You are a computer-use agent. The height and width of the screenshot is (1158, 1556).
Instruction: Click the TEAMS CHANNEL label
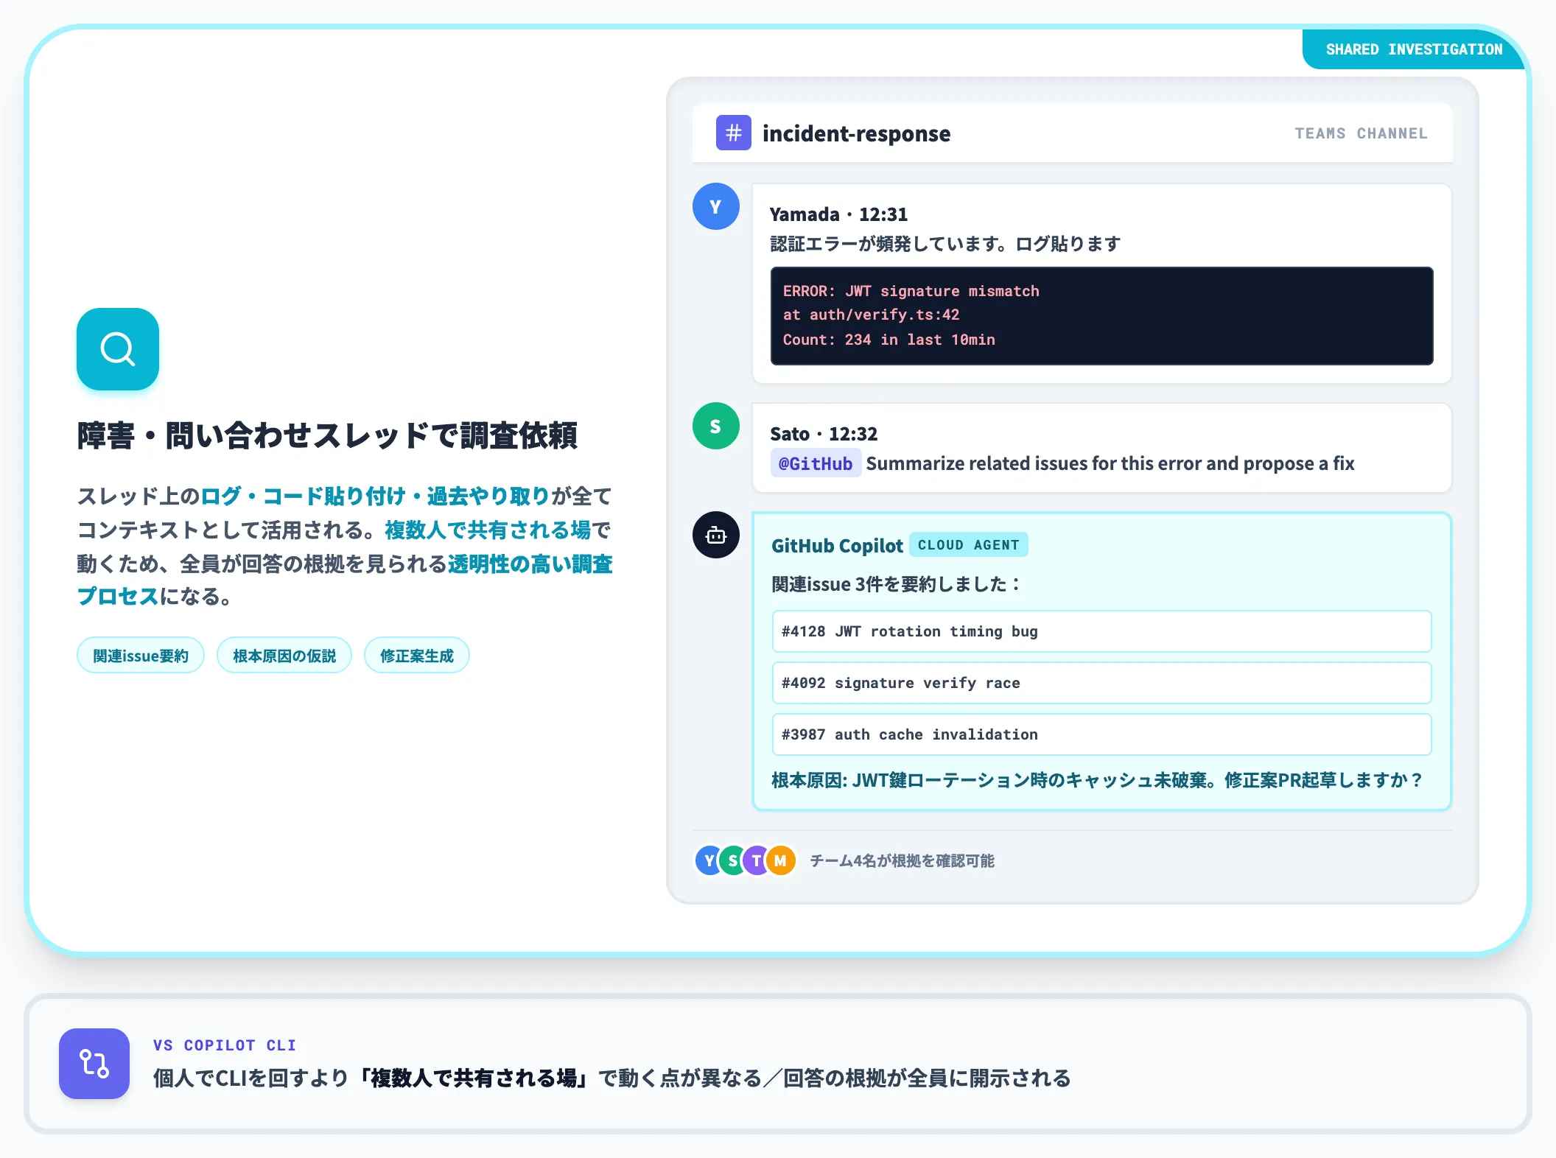(1361, 133)
